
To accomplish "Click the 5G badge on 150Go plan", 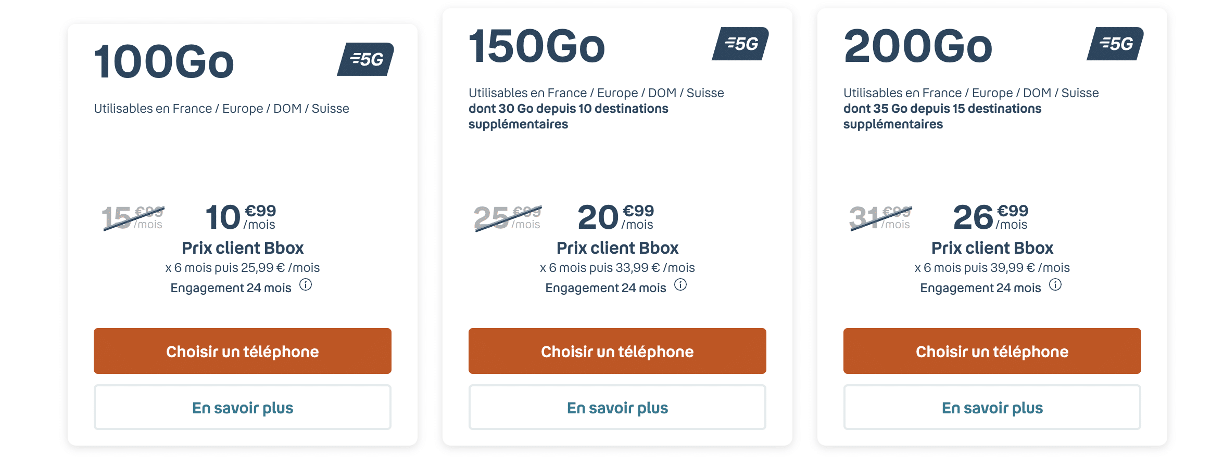I will point(740,44).
